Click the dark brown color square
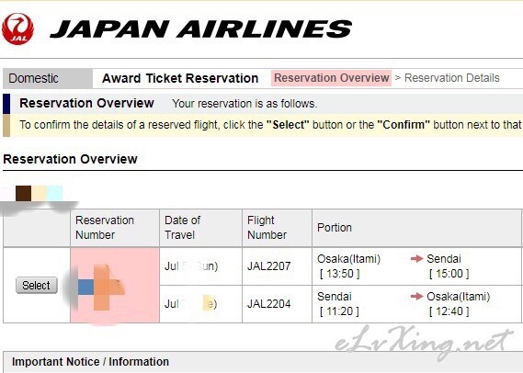Image resolution: width=523 pixels, height=373 pixels. point(23,193)
